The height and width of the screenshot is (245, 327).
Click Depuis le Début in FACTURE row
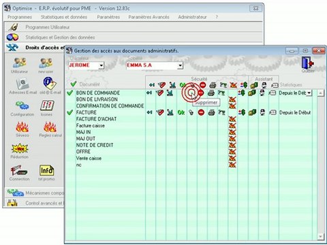(x=295, y=112)
